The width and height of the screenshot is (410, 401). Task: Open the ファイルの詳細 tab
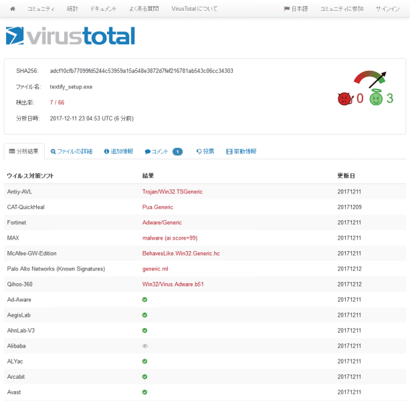point(72,151)
